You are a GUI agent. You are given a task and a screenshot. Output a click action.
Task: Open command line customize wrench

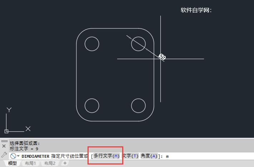4,155
